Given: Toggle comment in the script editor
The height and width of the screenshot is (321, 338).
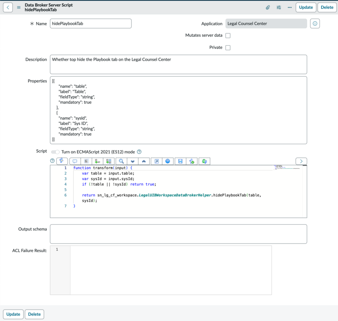Looking at the screenshot, I should [x=75, y=161].
